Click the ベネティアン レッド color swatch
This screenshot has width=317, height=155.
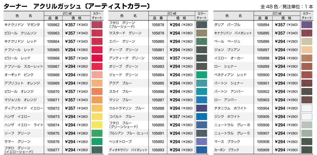click(307, 75)
